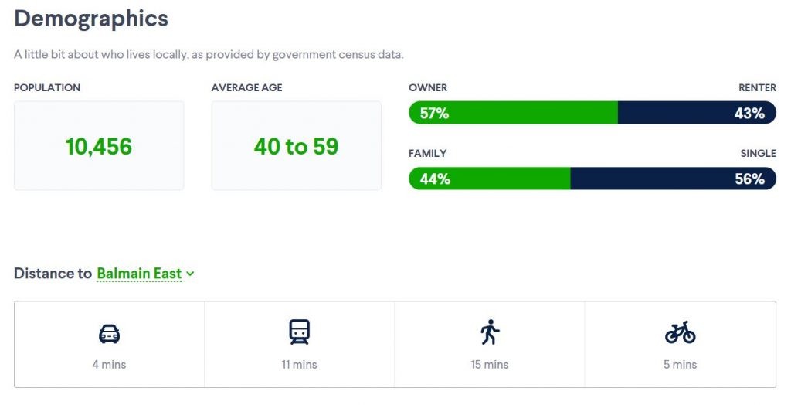Click the 11 mins transit label
This screenshot has width=791, height=405.
[x=299, y=364]
